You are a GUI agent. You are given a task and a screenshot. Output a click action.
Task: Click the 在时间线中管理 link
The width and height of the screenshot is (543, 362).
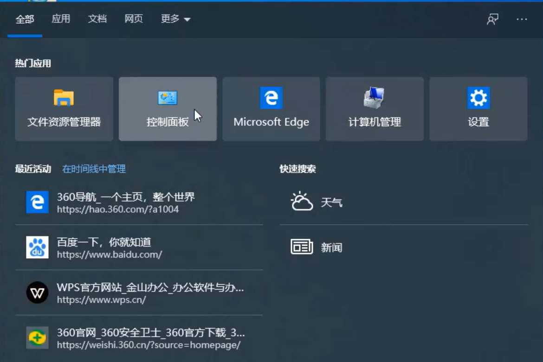94,169
